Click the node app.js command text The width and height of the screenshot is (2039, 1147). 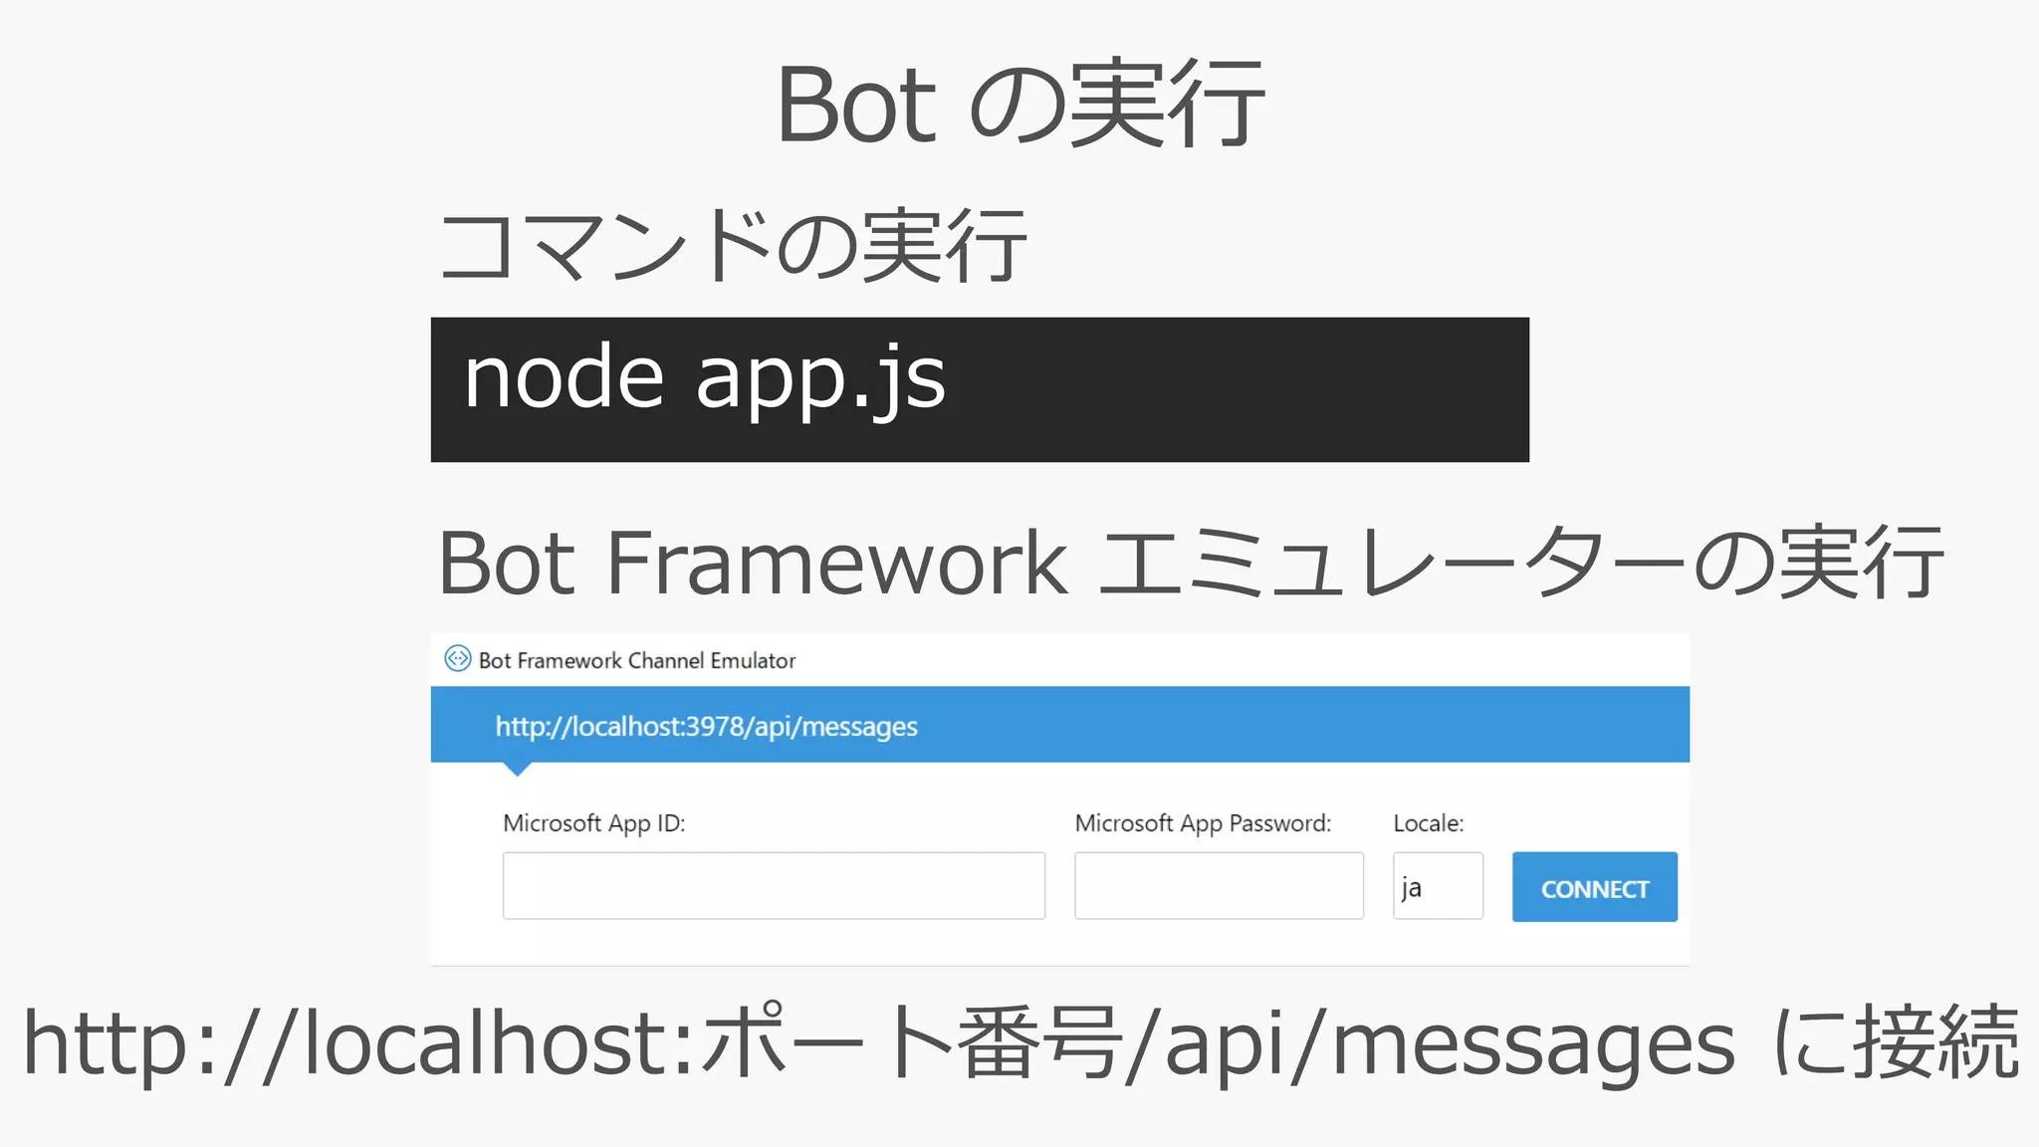click(x=705, y=381)
